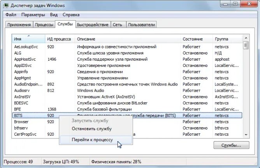Image resolution: width=260 pixels, height=168 pixels.
Task: Switch to the Быстродействие tab
Action: tap(93, 24)
